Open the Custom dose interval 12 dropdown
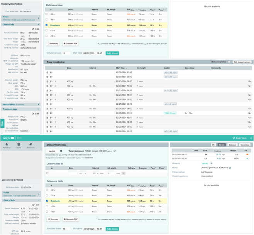 coord(95,173)
